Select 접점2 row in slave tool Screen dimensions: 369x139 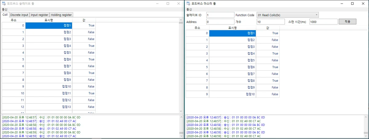point(49,32)
